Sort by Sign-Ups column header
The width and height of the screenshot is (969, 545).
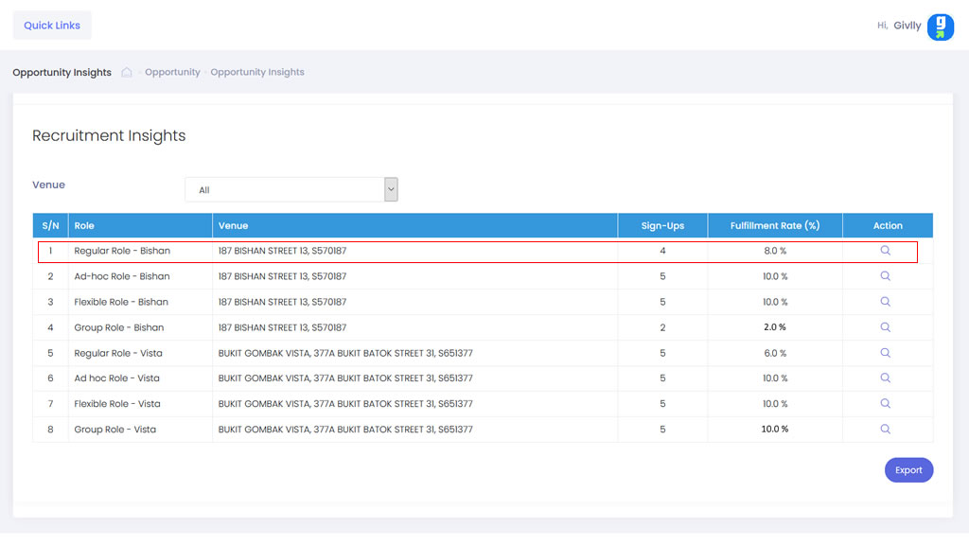662,226
